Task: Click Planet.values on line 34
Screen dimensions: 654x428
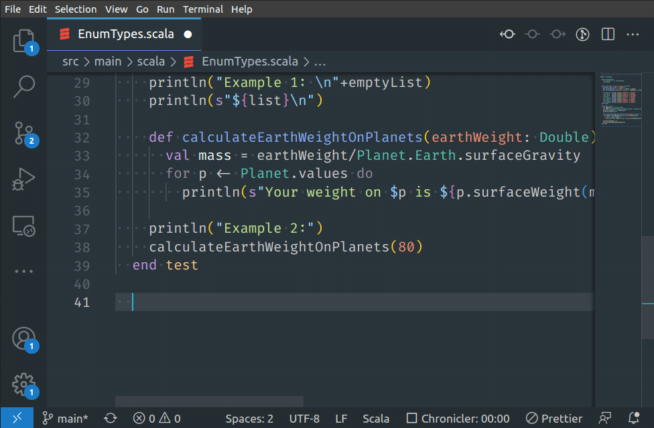Action: click(294, 174)
